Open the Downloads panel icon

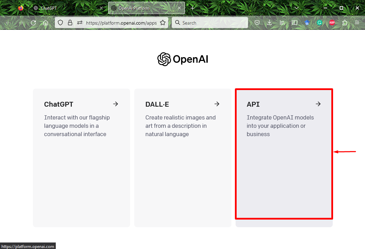[270, 23]
